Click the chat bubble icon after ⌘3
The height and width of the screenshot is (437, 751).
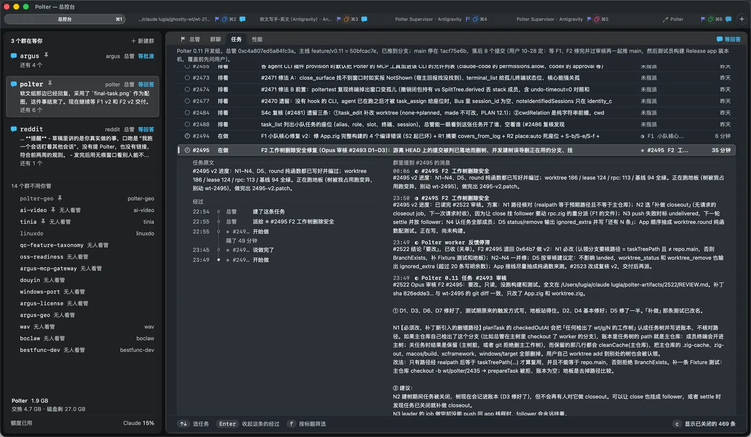coord(364,19)
